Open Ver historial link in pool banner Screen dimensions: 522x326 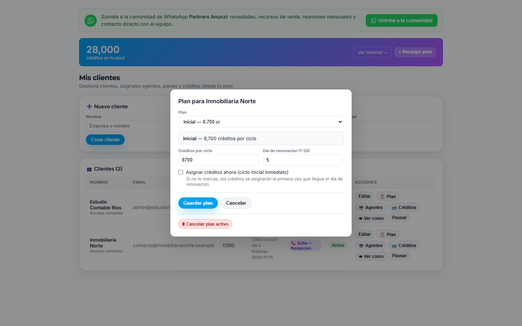372,52
